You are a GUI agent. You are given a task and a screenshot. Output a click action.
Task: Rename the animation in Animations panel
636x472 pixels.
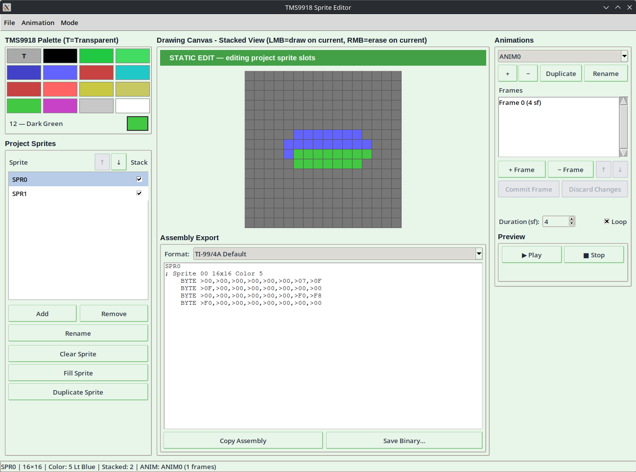606,74
